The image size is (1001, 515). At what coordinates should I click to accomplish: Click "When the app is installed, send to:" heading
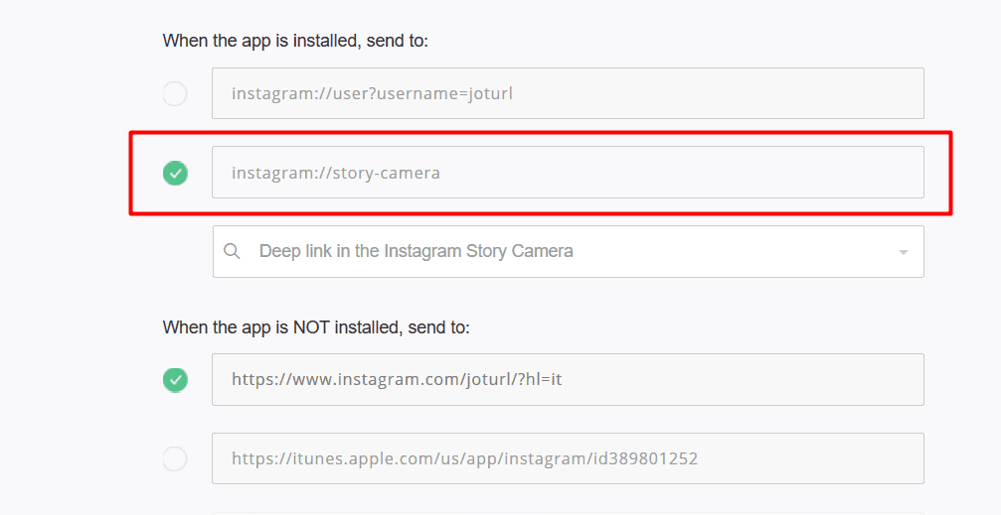click(x=295, y=41)
